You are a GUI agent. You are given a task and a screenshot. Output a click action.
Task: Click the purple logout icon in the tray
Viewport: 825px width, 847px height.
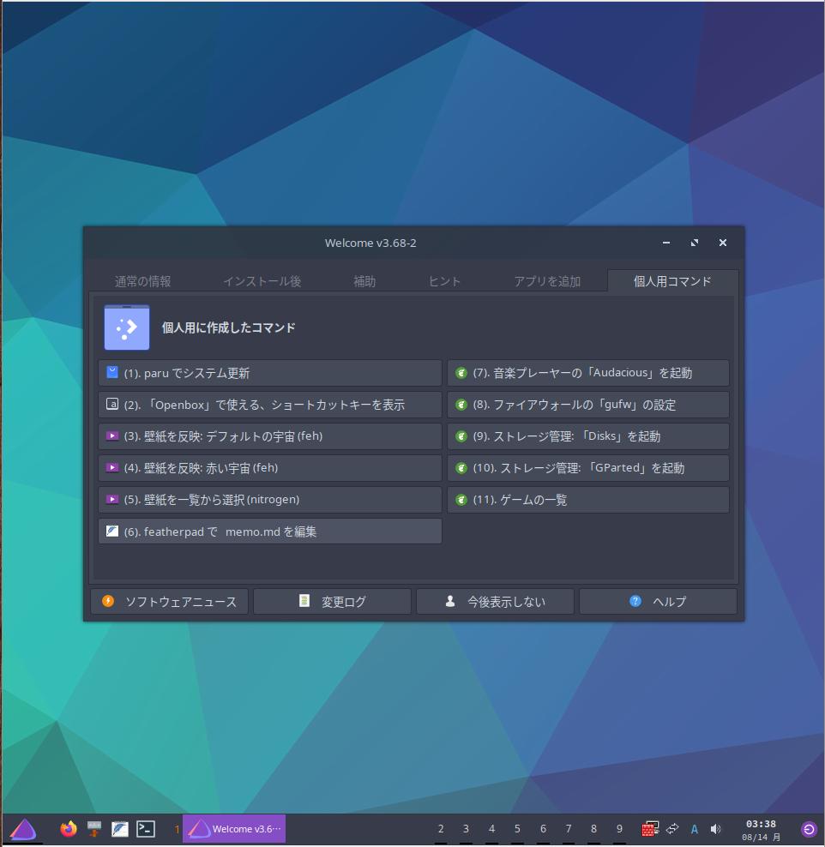coord(809,829)
